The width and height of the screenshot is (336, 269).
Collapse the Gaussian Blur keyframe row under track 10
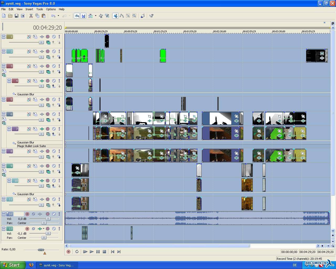click(x=14, y=194)
